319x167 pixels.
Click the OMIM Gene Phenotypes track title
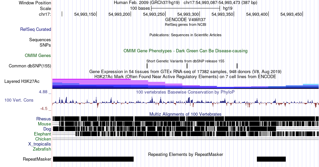pyautogui.click(x=185, y=51)
